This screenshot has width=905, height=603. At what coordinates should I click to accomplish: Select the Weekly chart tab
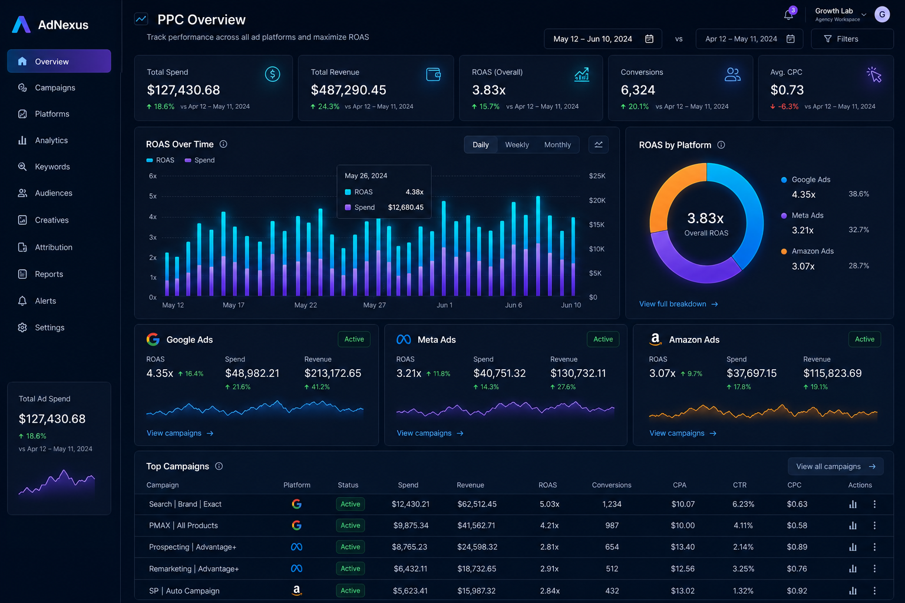pyautogui.click(x=517, y=145)
